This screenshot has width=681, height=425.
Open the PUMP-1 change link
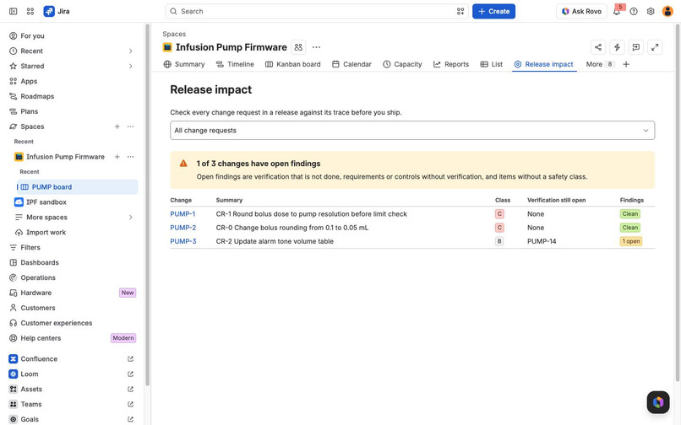point(183,214)
